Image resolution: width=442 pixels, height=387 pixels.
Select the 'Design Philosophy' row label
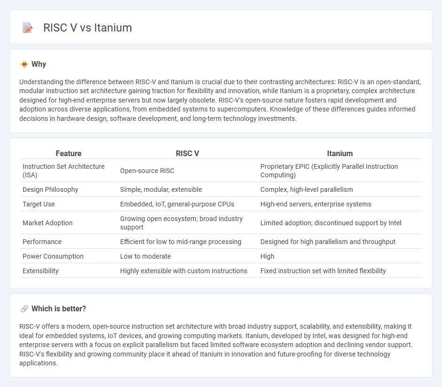50,190
